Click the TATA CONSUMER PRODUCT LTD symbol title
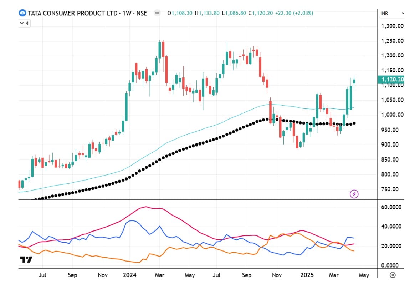 click(x=73, y=13)
